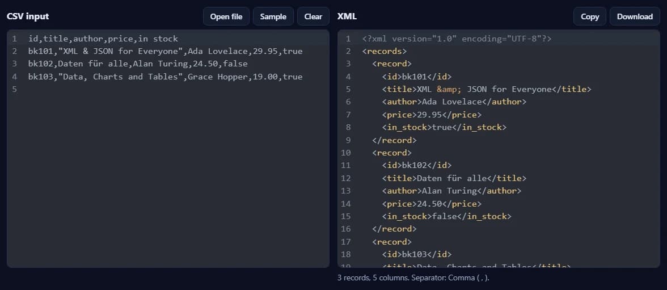This screenshot has height=290, width=667.
Task: Click the <id>bk101</id> line
Action: [416, 77]
